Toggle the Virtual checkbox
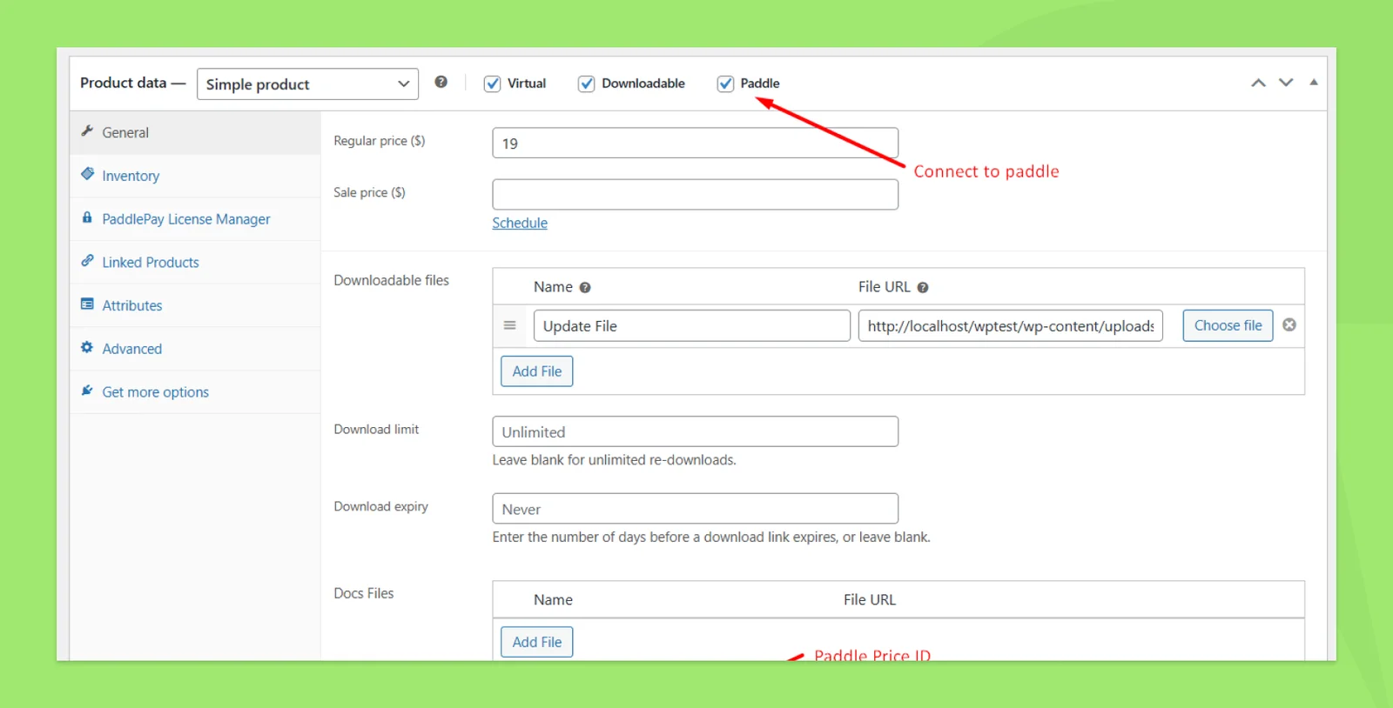 click(x=493, y=83)
